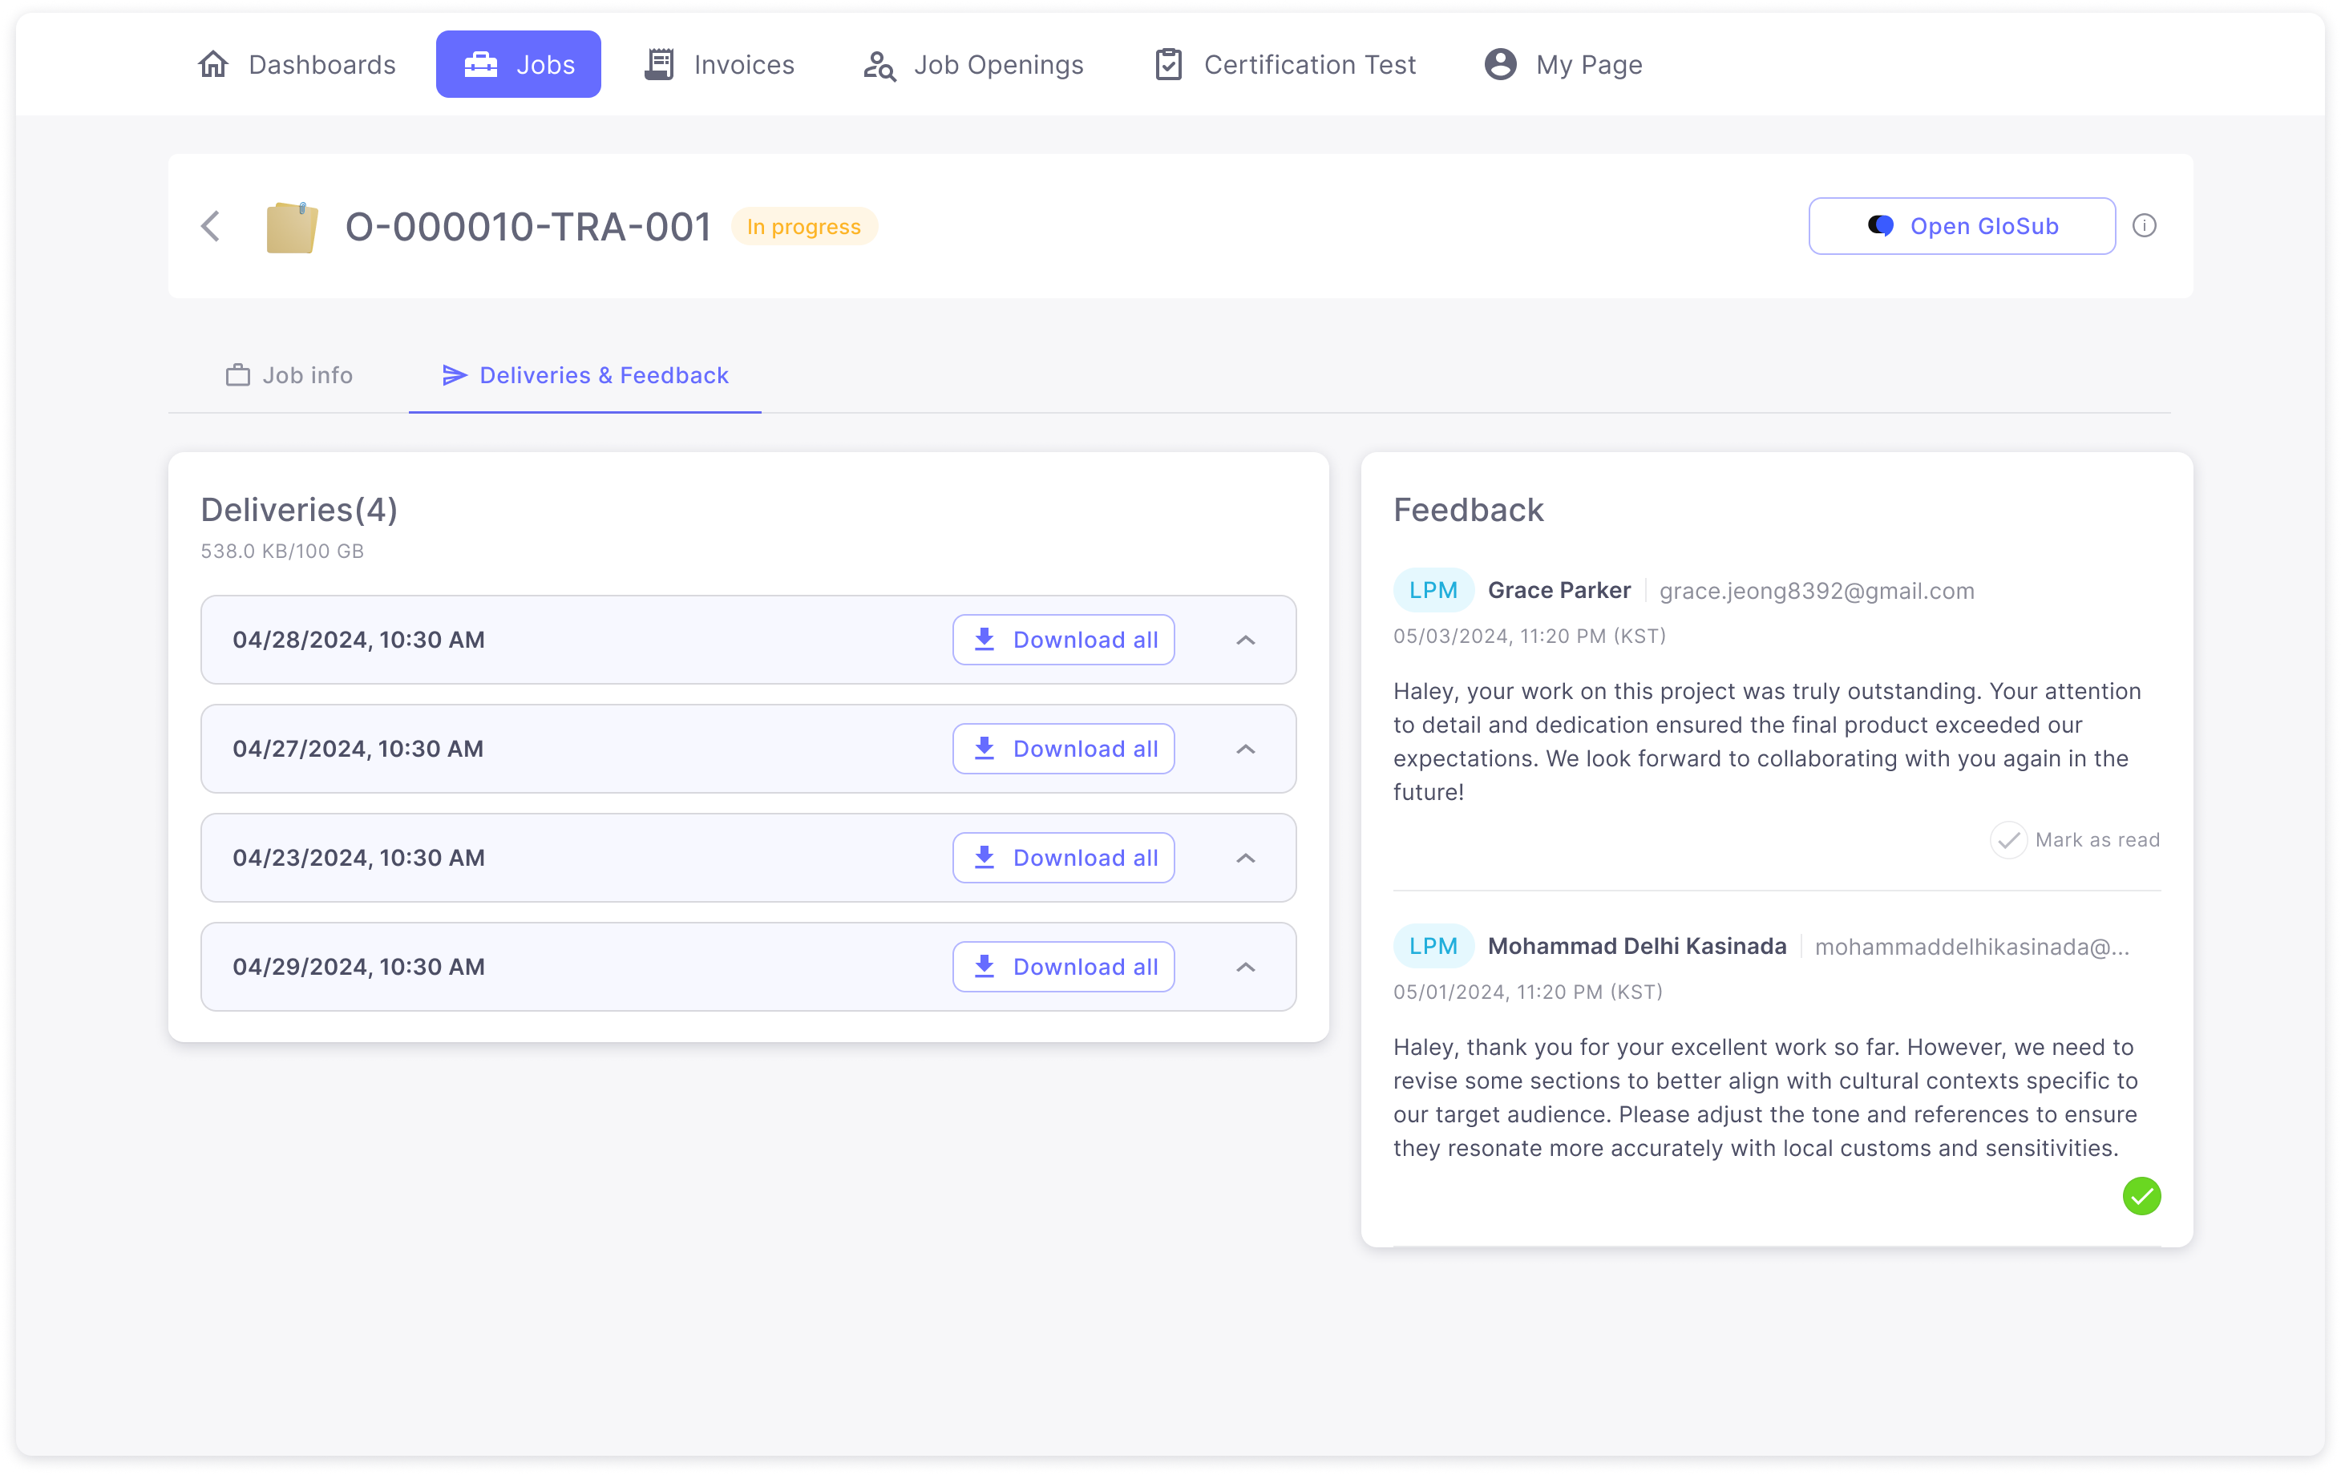
Task: Click the My Page profile icon
Action: 1500,64
